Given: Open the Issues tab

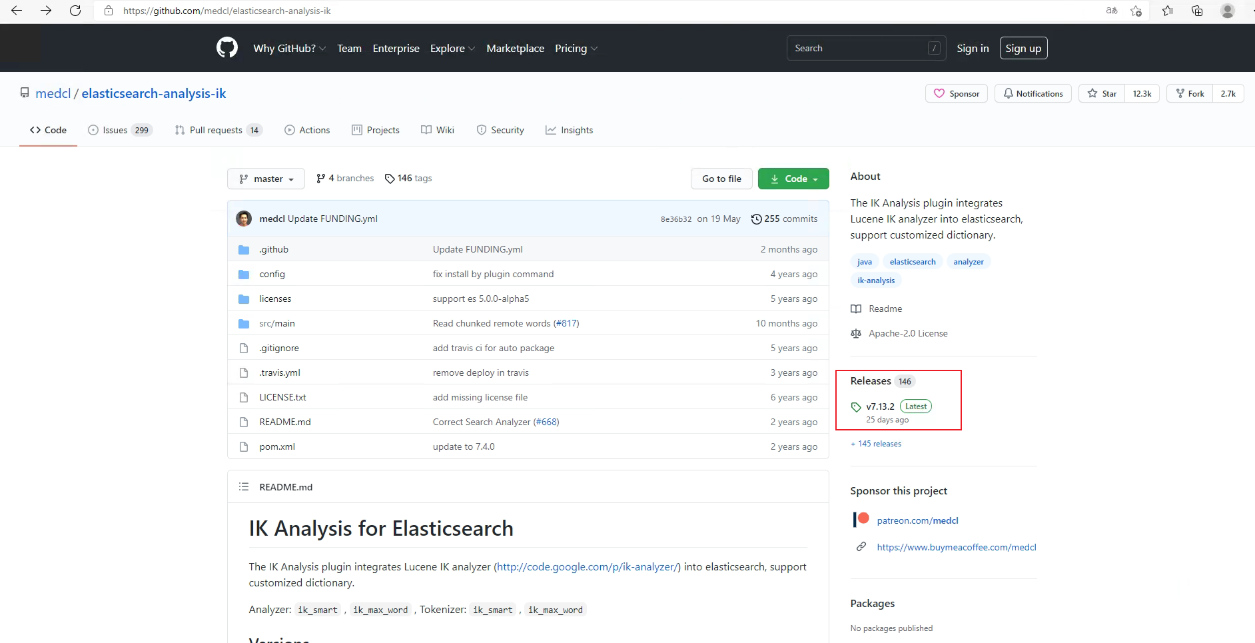Looking at the screenshot, I should tap(121, 130).
